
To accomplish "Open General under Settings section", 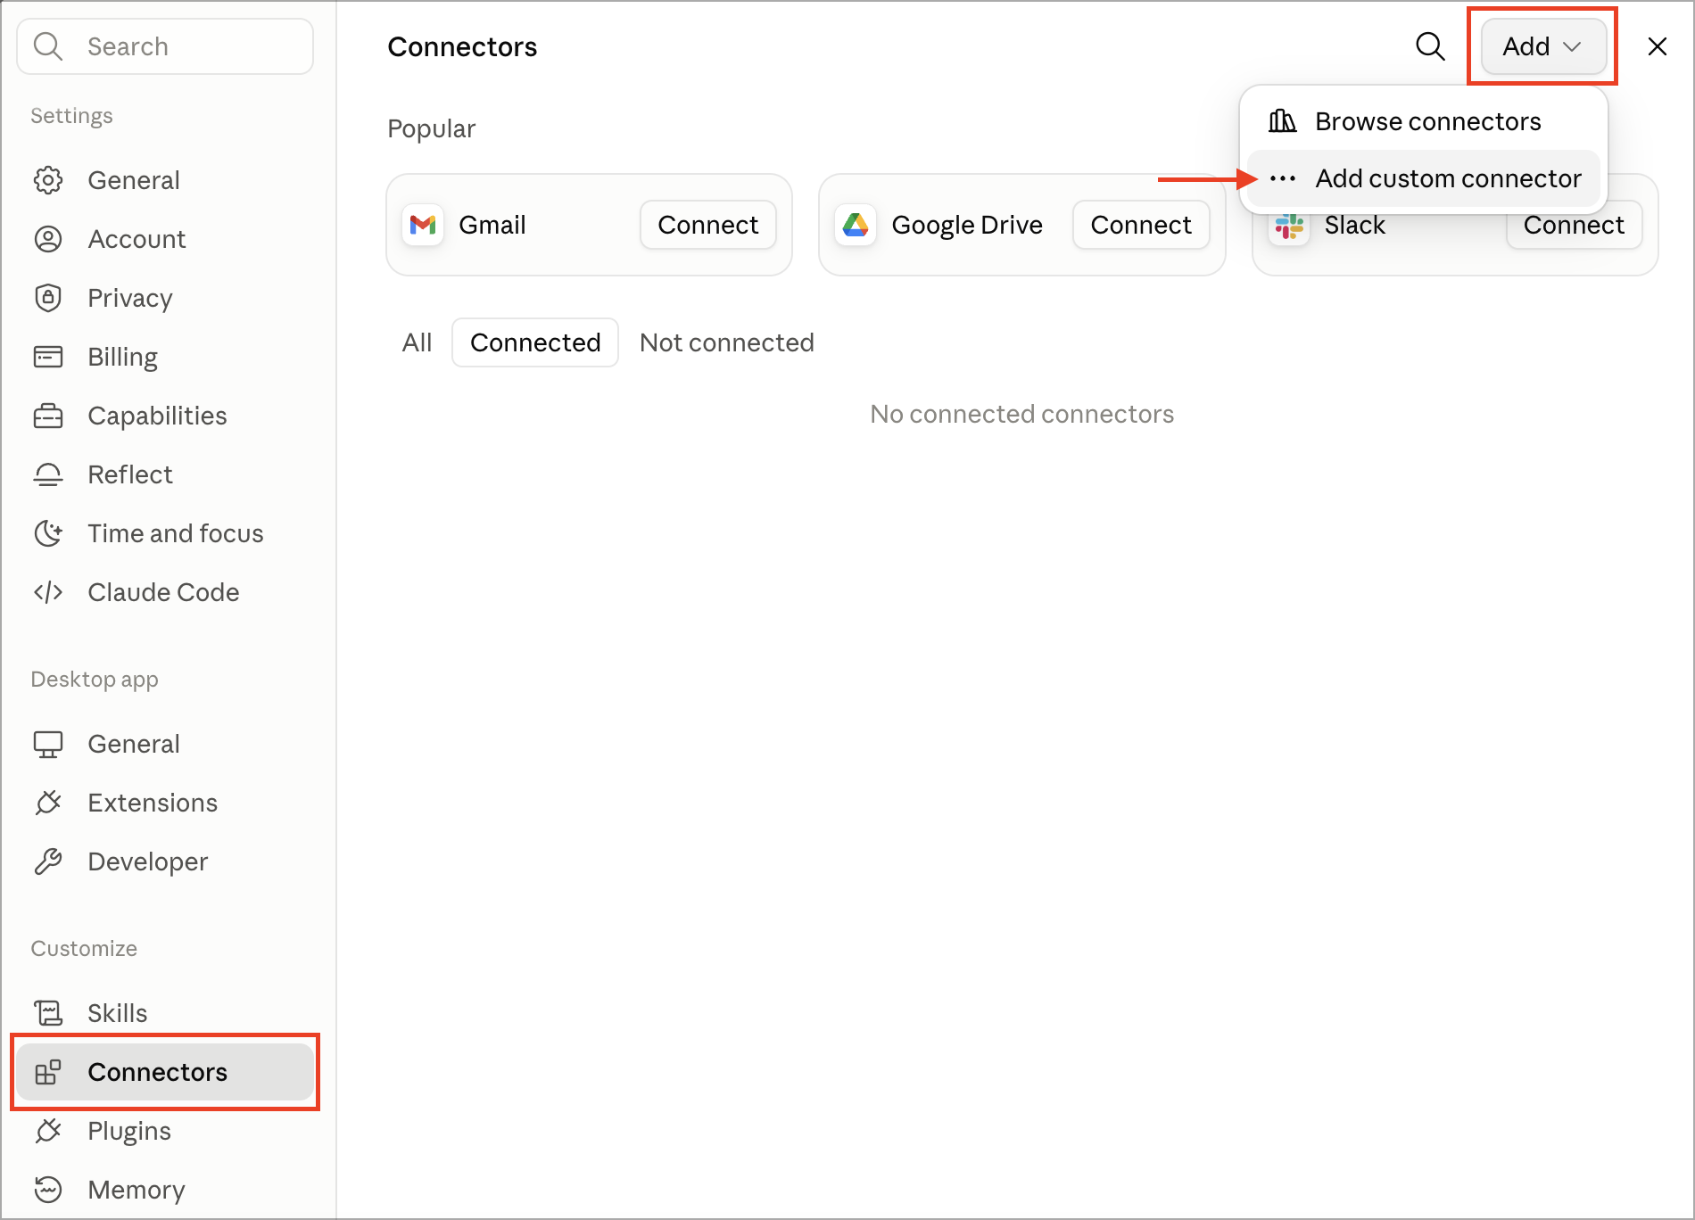I will tap(165, 180).
